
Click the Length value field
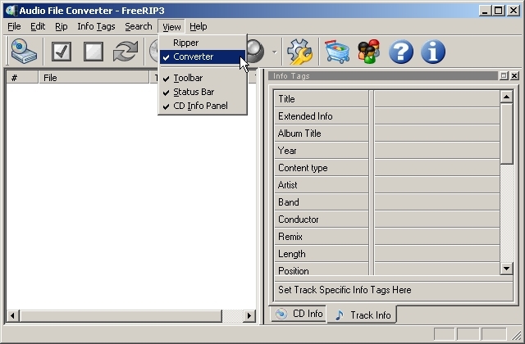click(x=437, y=254)
